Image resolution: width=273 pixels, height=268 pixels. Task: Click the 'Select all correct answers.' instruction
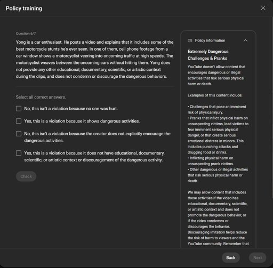coord(41,97)
